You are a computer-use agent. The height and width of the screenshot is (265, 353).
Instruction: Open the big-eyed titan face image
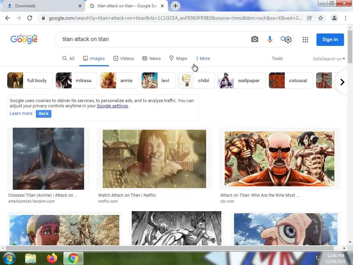tap(286, 229)
